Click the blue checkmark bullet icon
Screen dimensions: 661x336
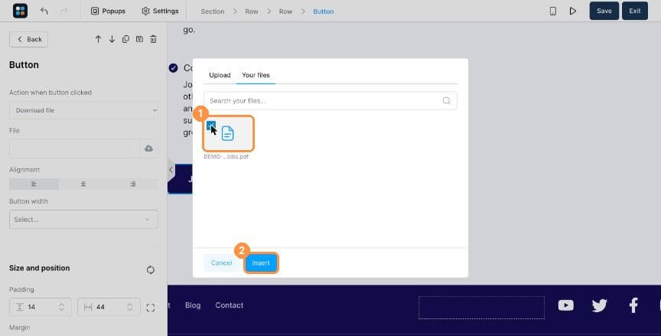tap(173, 68)
